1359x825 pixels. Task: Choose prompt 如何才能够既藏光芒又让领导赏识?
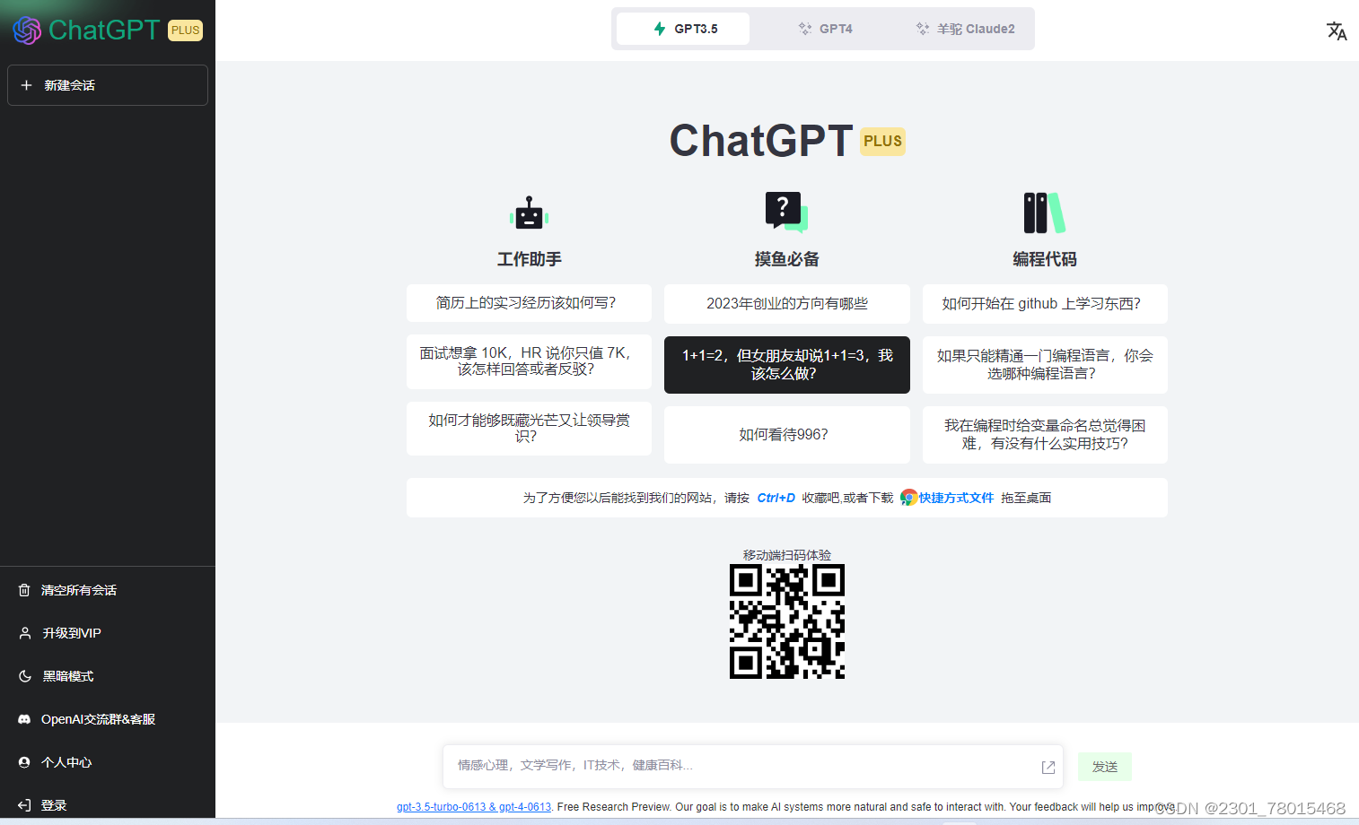coord(529,429)
